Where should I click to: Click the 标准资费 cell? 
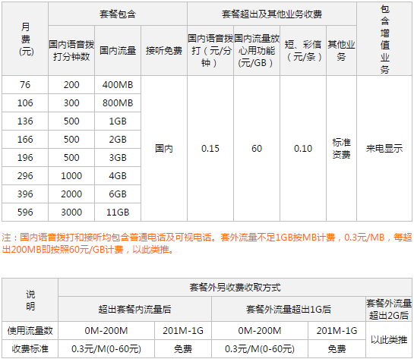[x=341, y=149]
